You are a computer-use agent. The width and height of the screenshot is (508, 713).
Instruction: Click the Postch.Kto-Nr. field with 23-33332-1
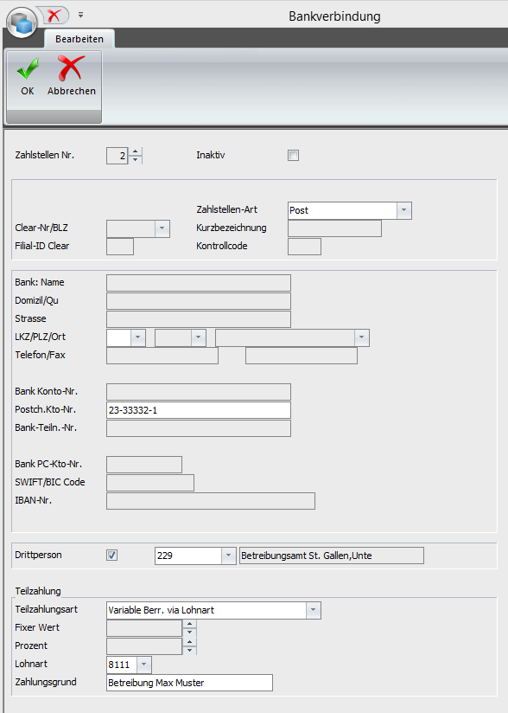click(x=199, y=410)
